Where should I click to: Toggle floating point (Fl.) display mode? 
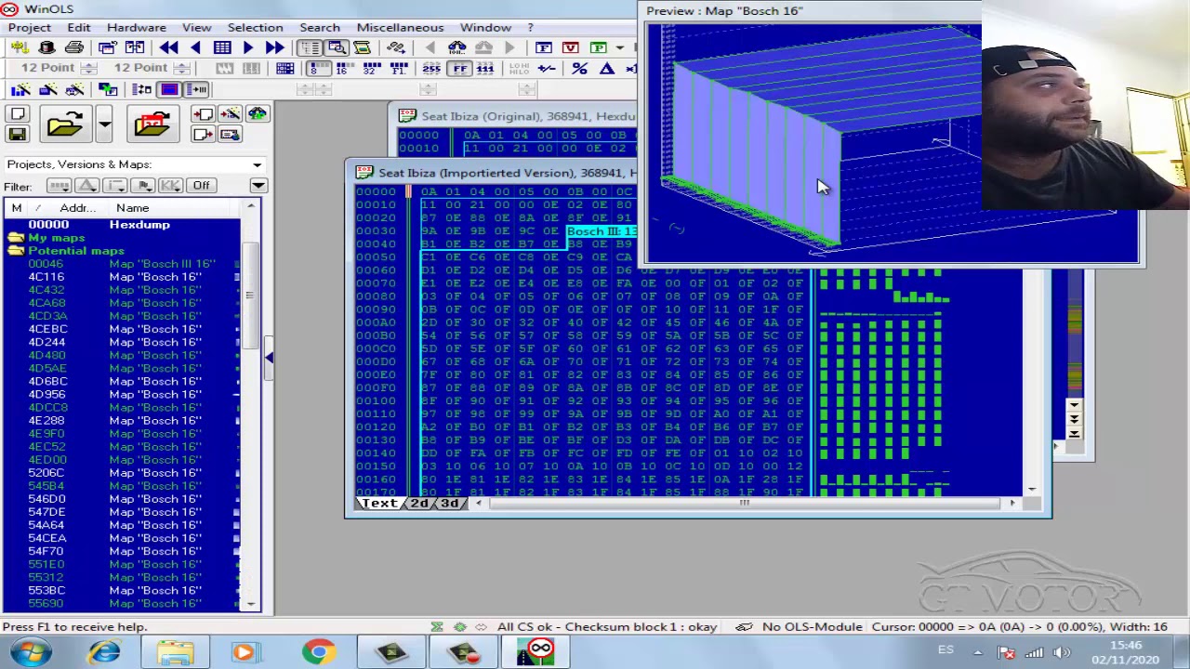[399, 69]
